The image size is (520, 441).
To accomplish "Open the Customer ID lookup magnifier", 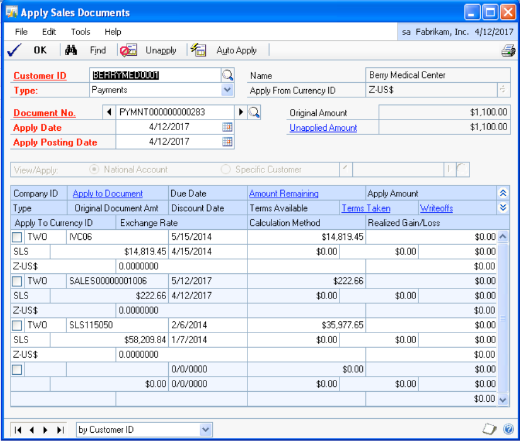I will point(227,75).
